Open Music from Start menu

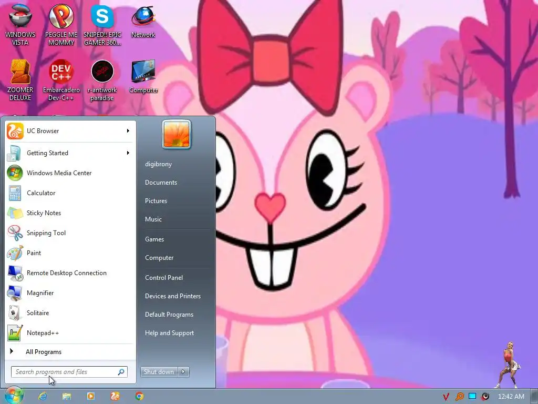[x=153, y=219]
